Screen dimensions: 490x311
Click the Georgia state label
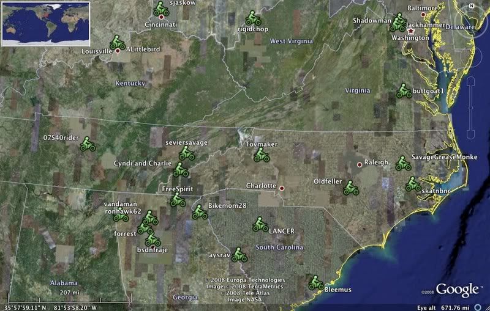(186, 298)
